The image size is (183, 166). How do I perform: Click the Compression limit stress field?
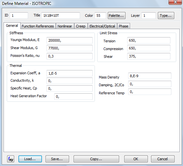click(149, 48)
